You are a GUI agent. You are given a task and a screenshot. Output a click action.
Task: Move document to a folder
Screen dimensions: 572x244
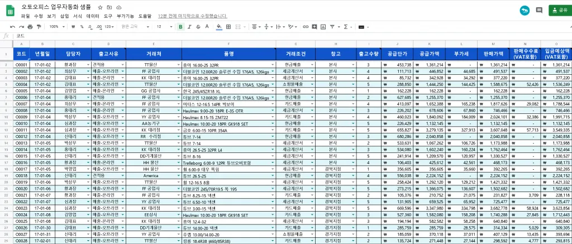coord(109,7)
